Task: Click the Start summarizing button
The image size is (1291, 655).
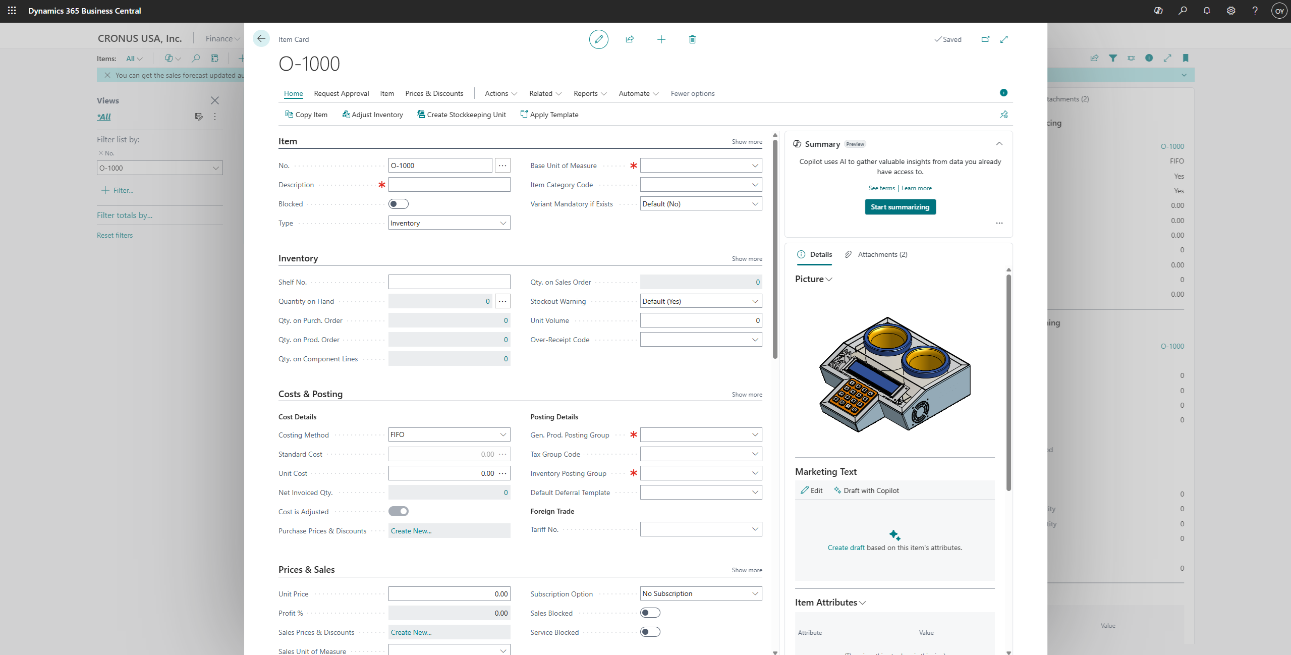Action: (900, 207)
